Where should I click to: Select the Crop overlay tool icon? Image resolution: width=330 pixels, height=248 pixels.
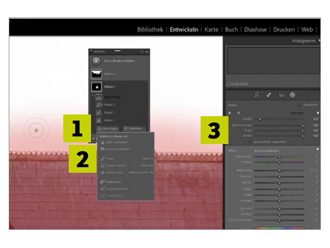[257, 95]
